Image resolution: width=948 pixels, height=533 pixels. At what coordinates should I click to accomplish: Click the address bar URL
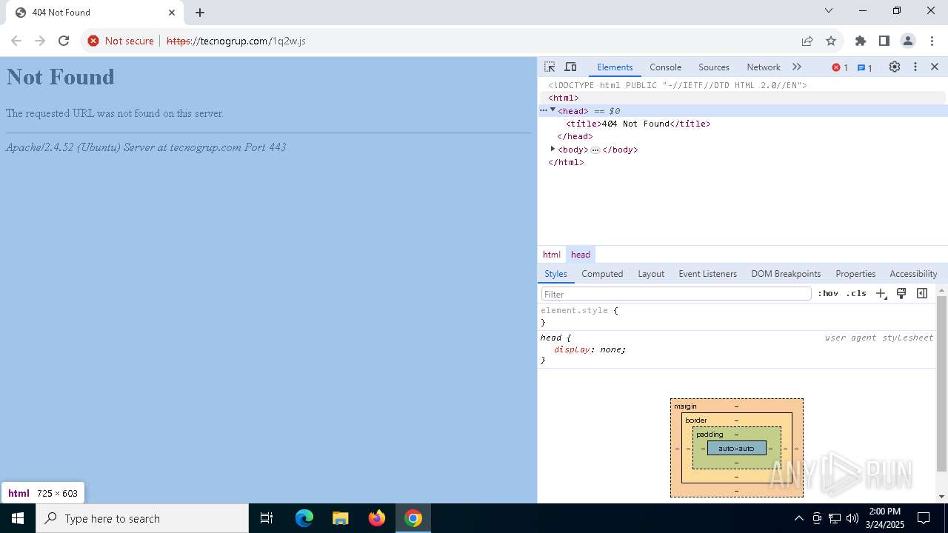click(x=236, y=41)
